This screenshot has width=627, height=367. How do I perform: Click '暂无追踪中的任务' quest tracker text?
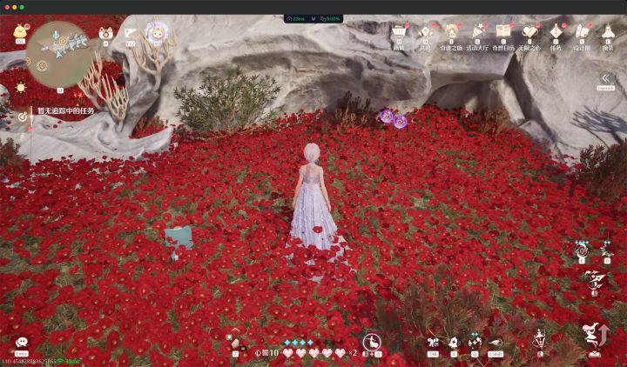coord(66,111)
